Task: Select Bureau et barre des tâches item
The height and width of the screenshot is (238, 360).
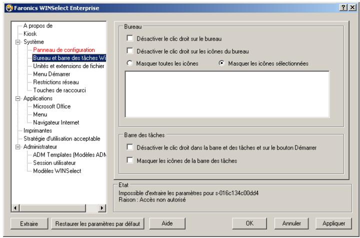Action: click(69, 58)
